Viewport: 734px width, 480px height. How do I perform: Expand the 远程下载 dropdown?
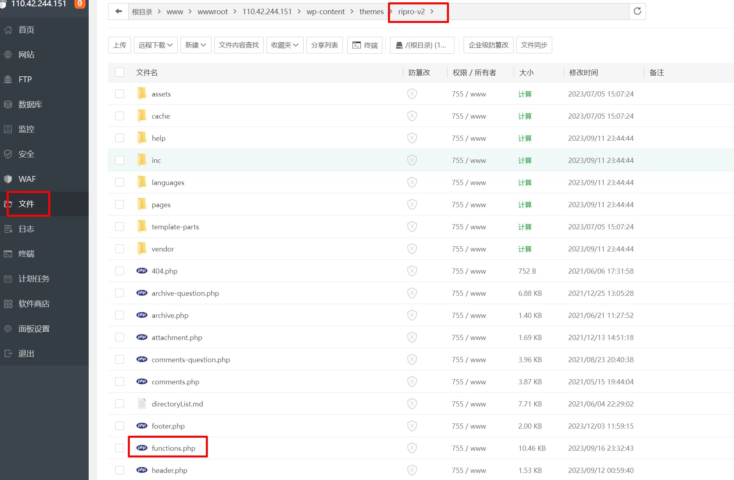pyautogui.click(x=155, y=45)
